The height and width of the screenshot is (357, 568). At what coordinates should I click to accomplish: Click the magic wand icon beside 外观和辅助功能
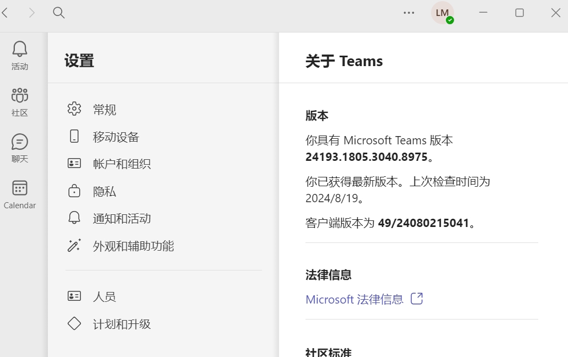click(74, 245)
